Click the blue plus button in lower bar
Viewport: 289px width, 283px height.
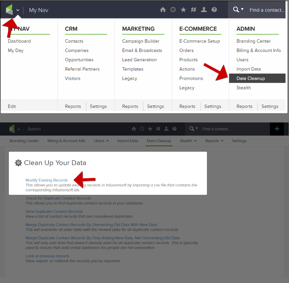click(x=277, y=129)
